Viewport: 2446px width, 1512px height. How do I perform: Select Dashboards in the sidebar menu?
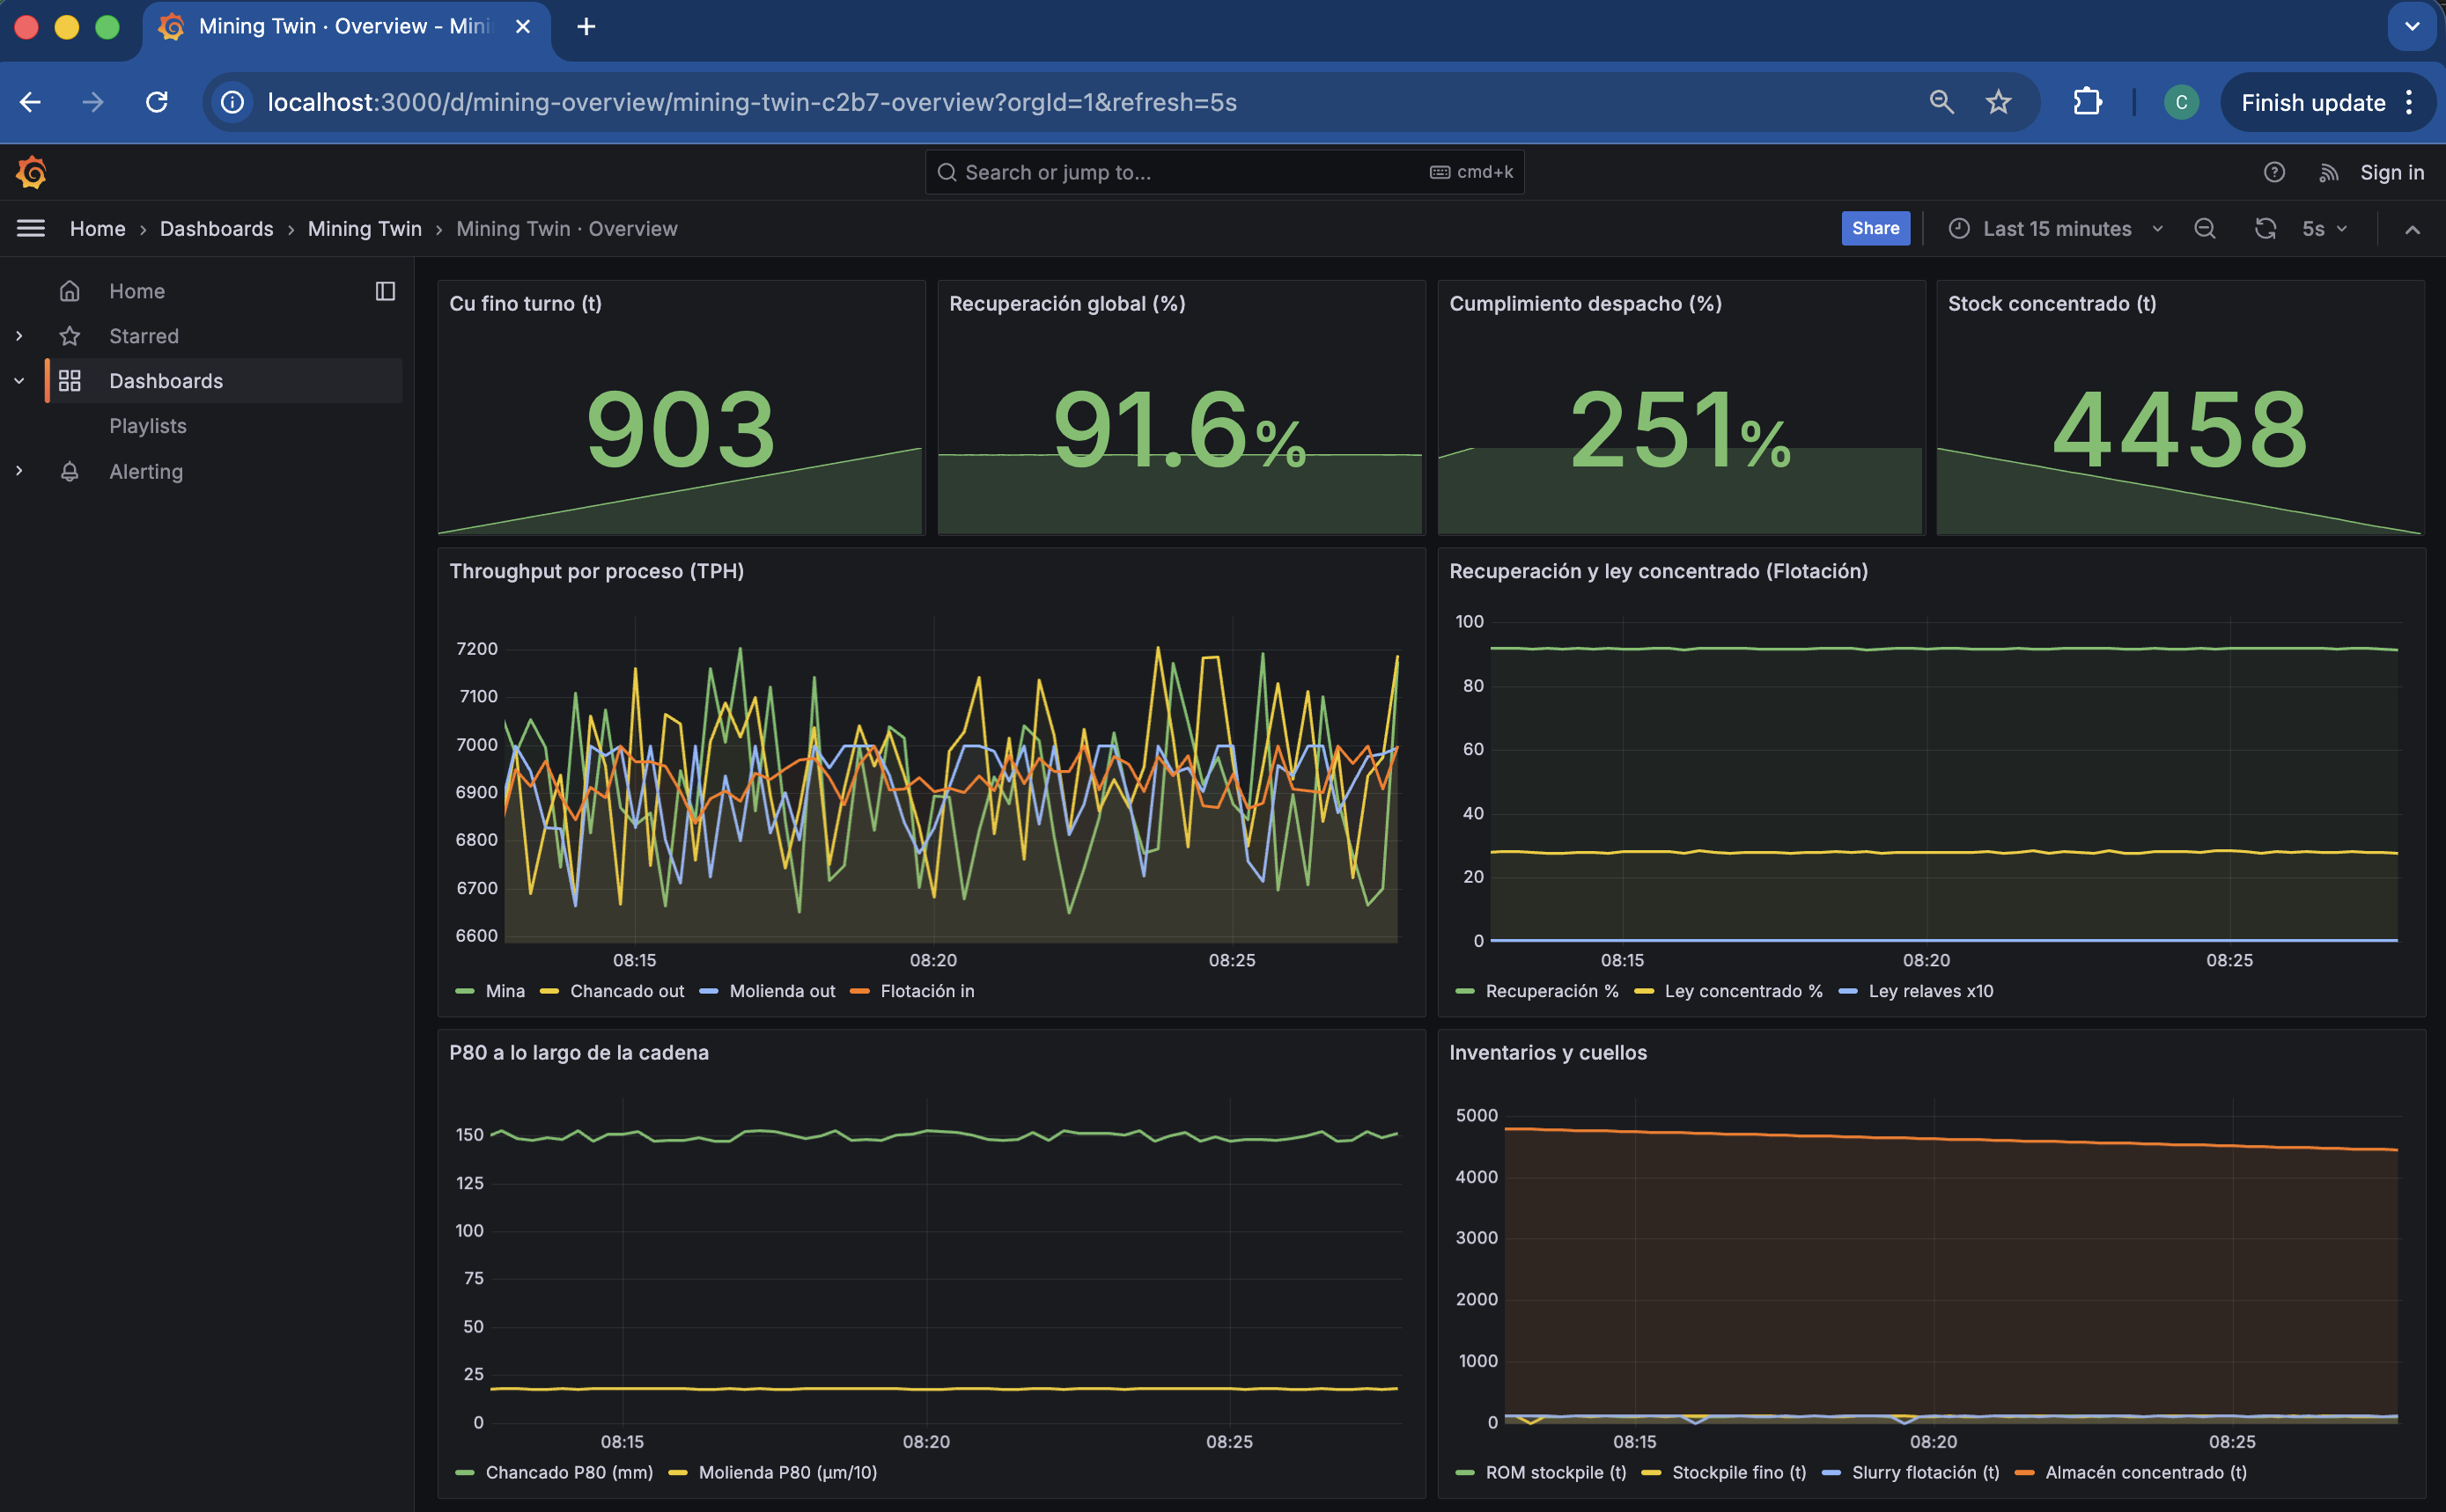166,381
